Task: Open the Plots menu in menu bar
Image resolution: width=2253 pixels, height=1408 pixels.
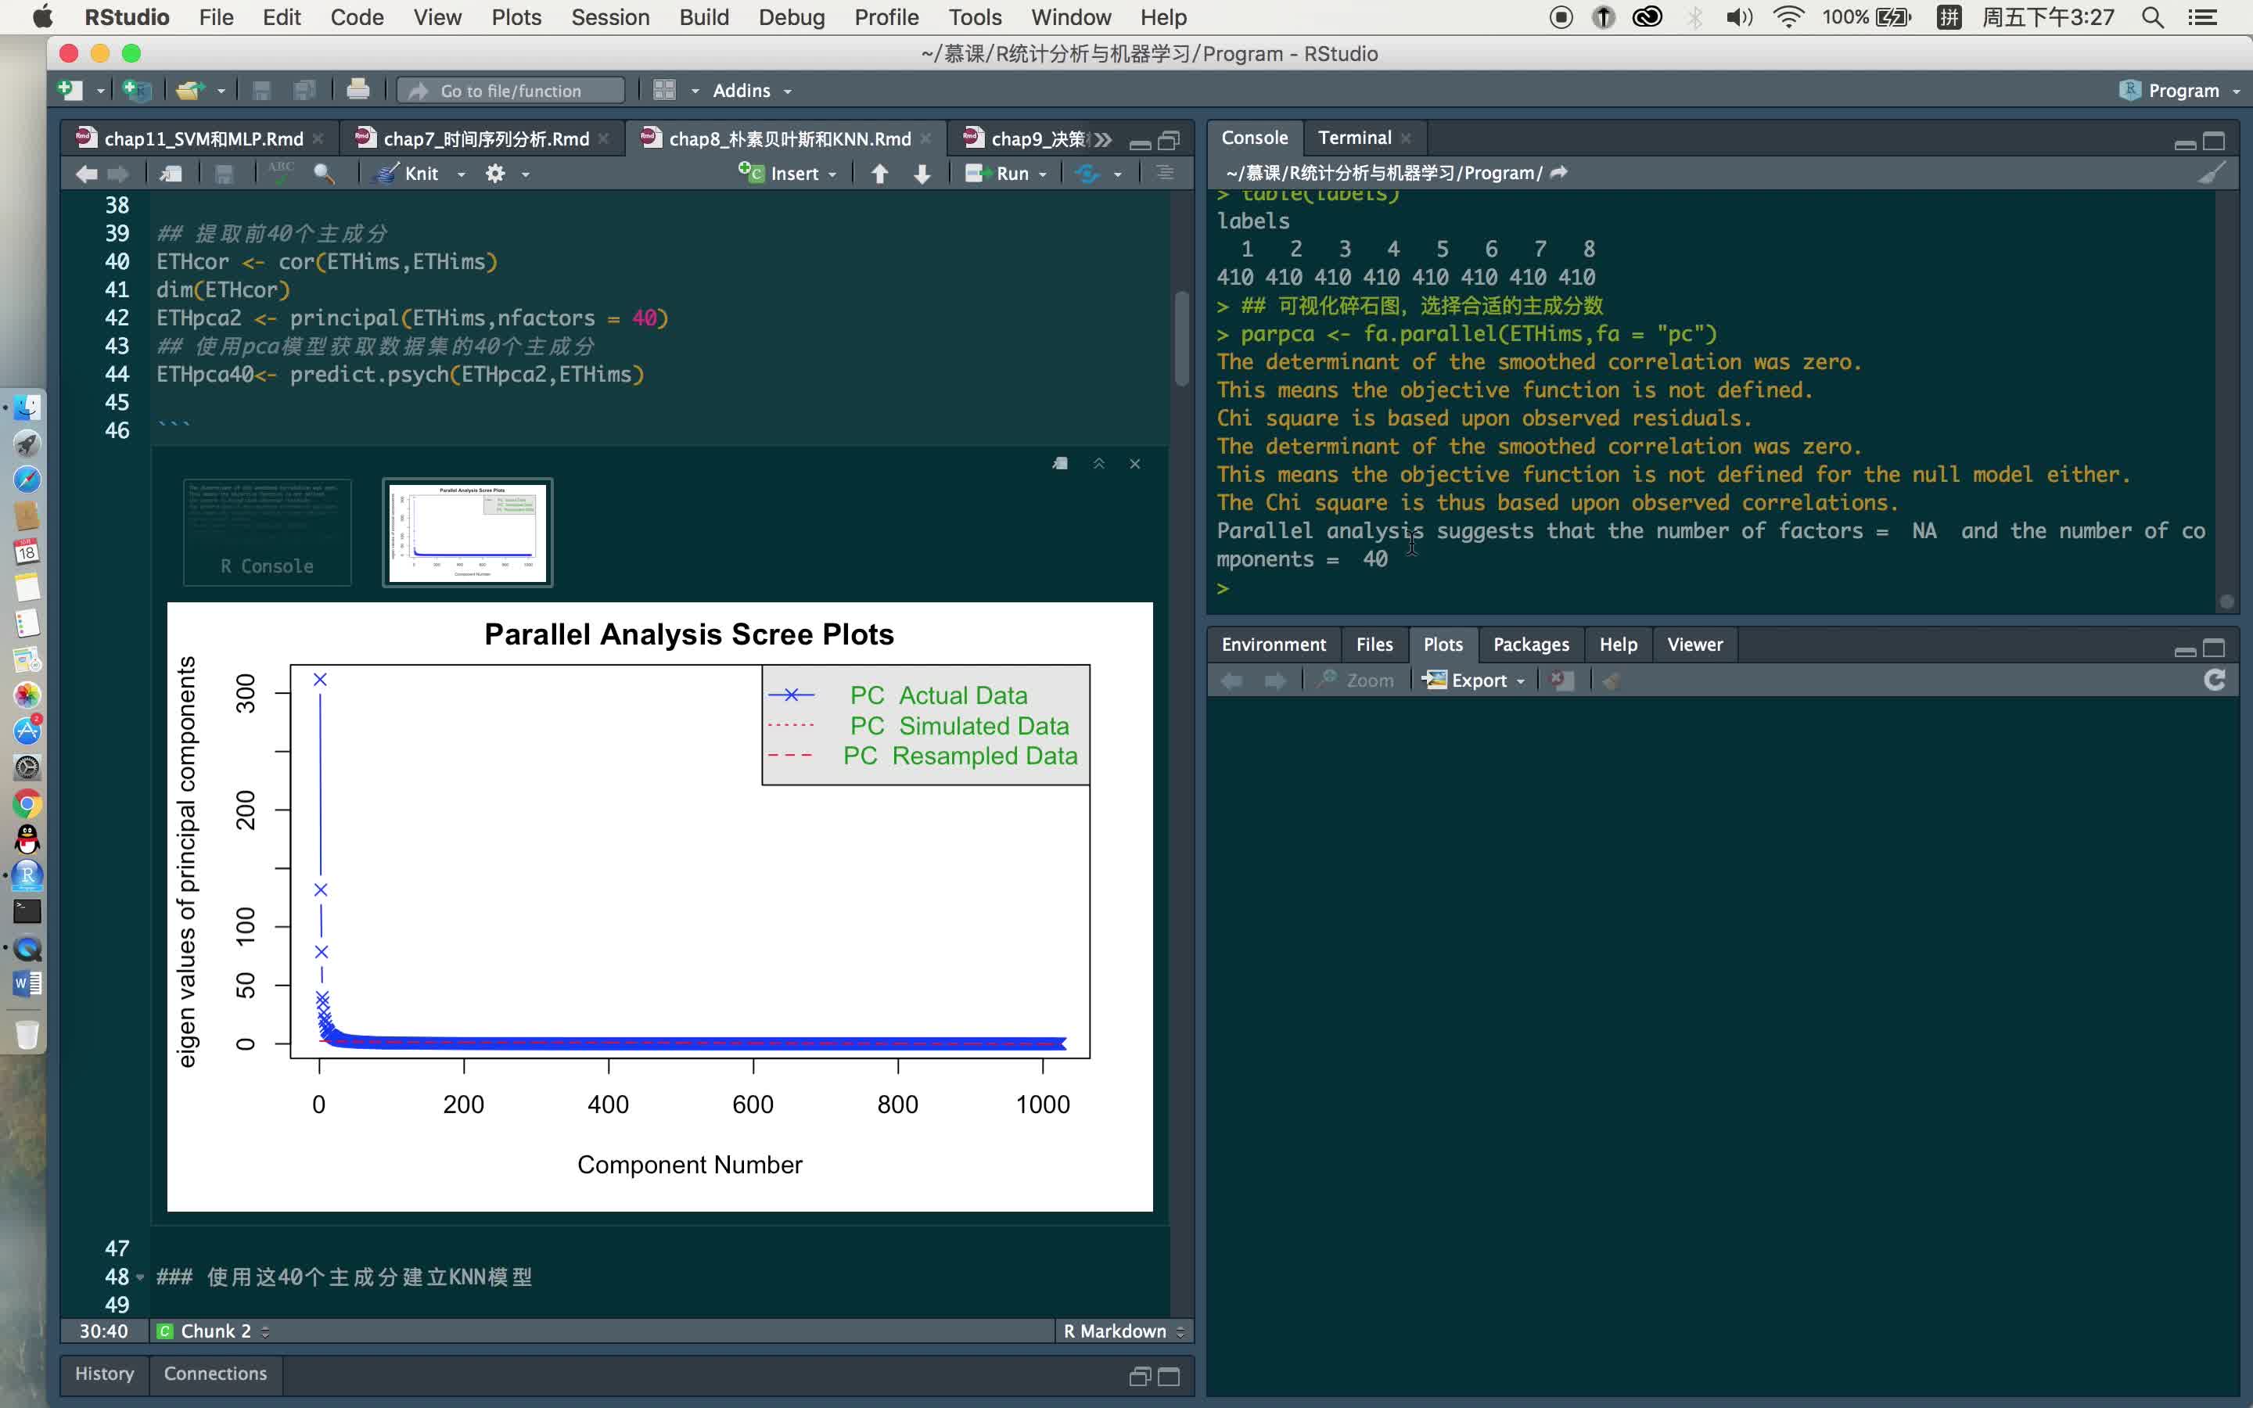Action: click(516, 18)
